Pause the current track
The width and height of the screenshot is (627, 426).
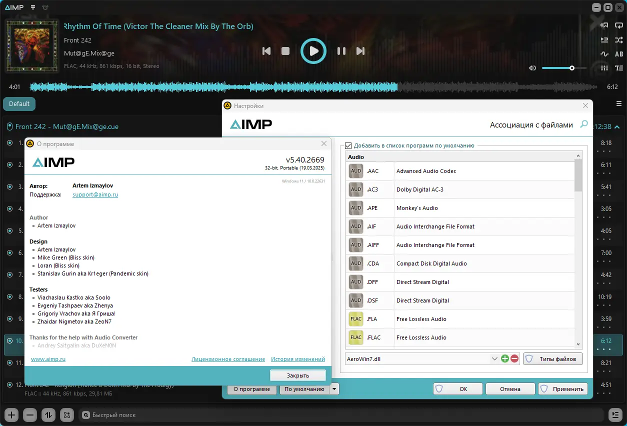[x=341, y=51]
